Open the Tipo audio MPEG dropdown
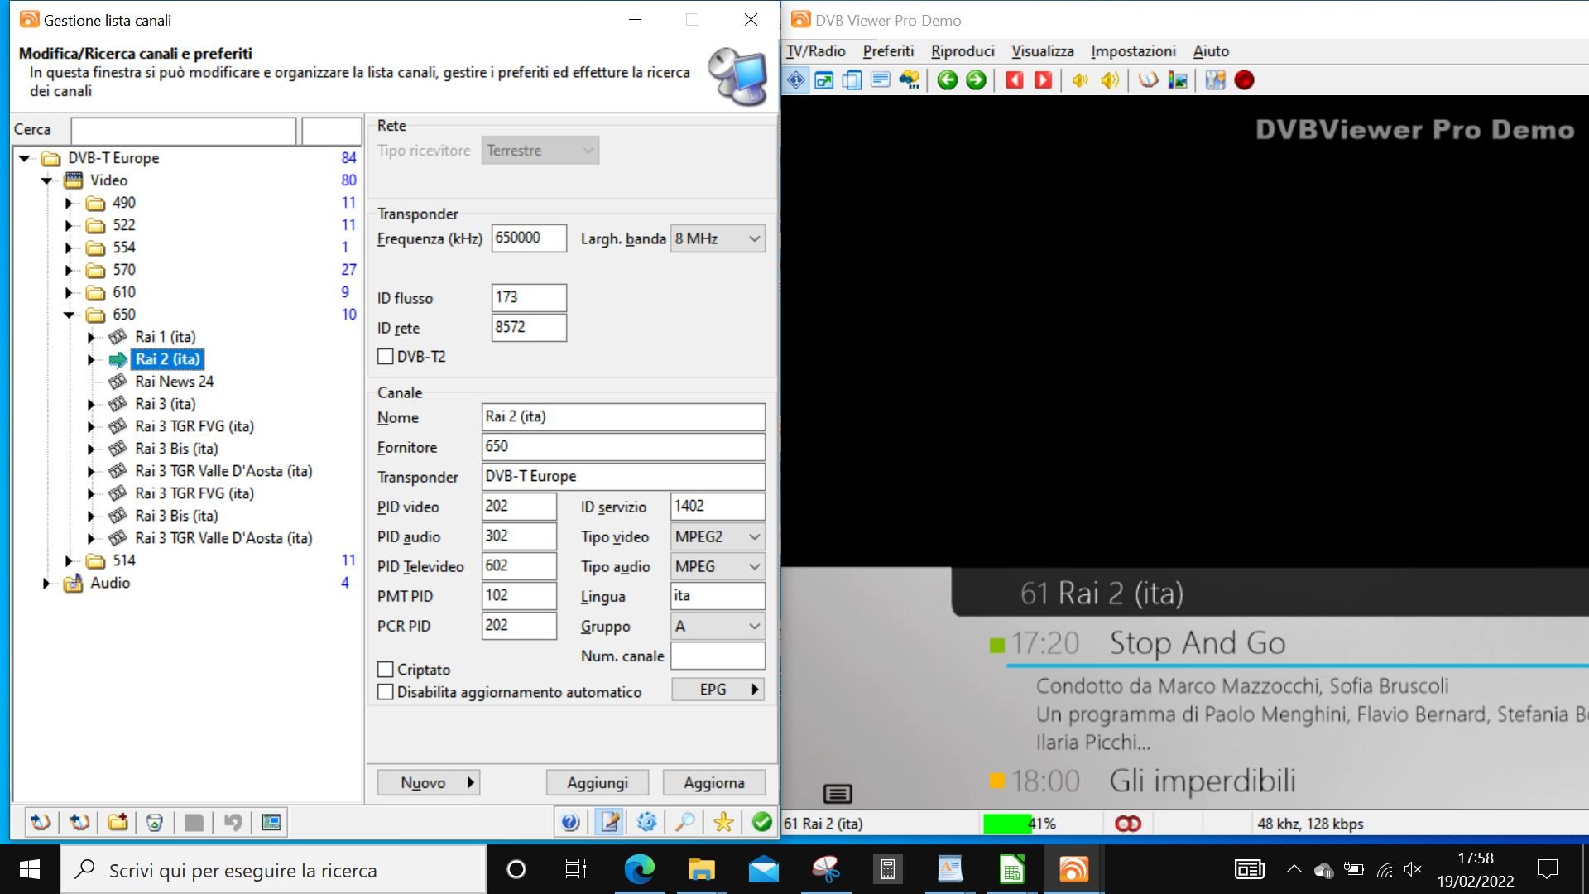 click(718, 566)
